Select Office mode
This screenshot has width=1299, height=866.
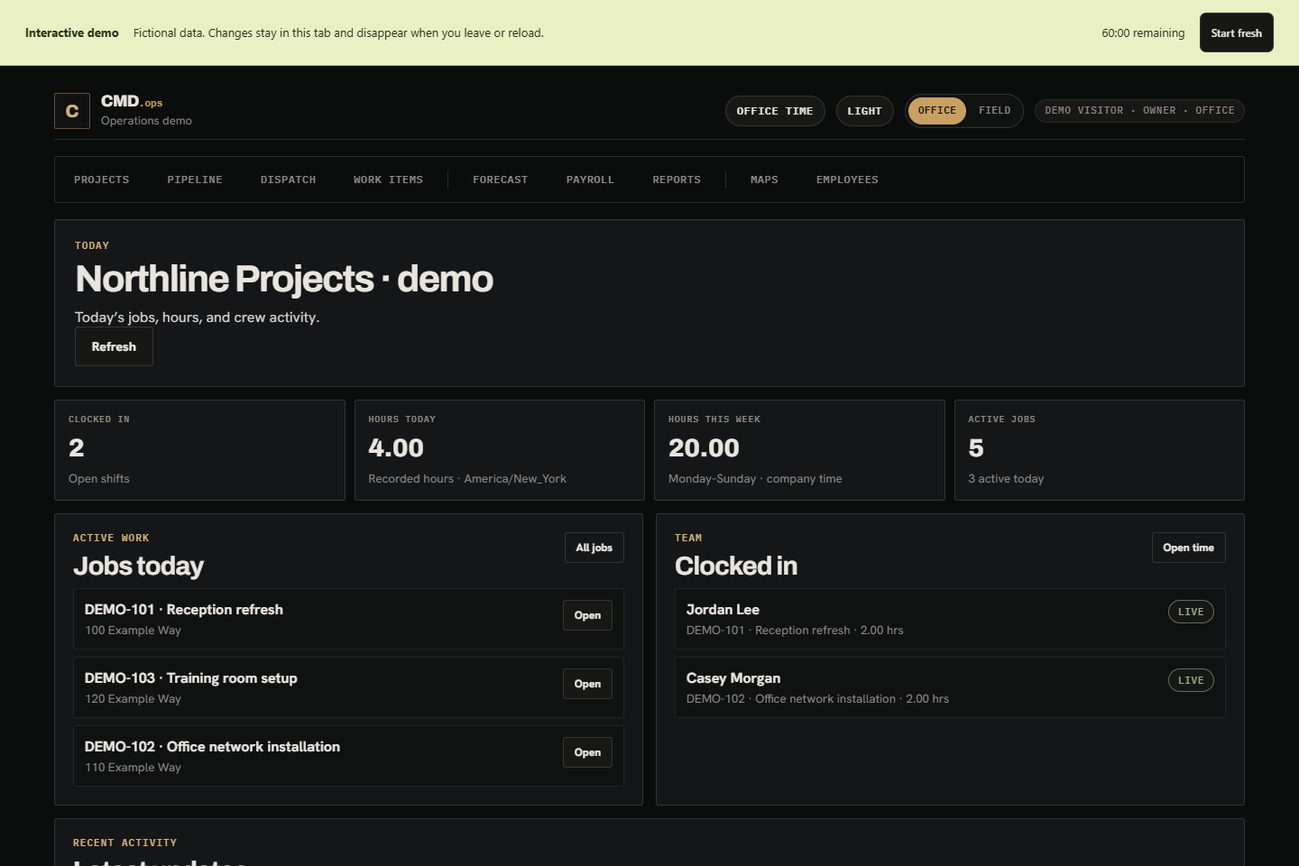(937, 110)
